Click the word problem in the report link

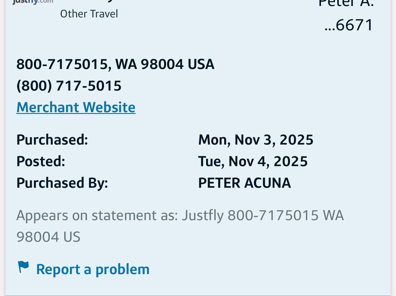coord(122,269)
